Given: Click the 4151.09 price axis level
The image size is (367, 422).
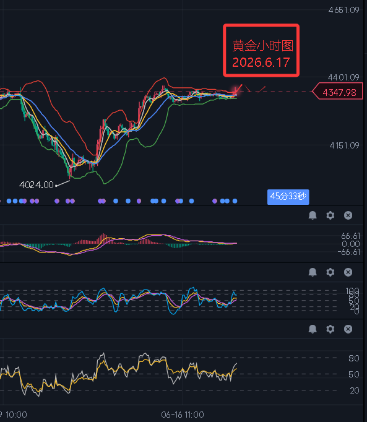Looking at the screenshot, I should [344, 145].
